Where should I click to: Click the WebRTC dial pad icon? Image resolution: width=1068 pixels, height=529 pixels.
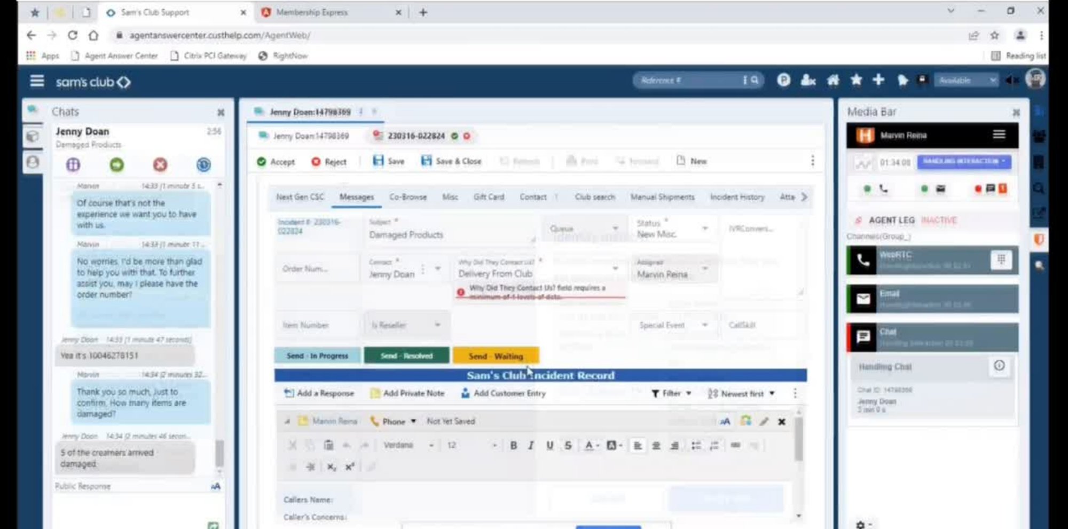tap(1001, 260)
